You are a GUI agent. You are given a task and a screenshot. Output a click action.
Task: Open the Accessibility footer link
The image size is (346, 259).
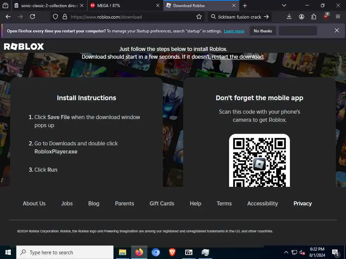click(263, 203)
